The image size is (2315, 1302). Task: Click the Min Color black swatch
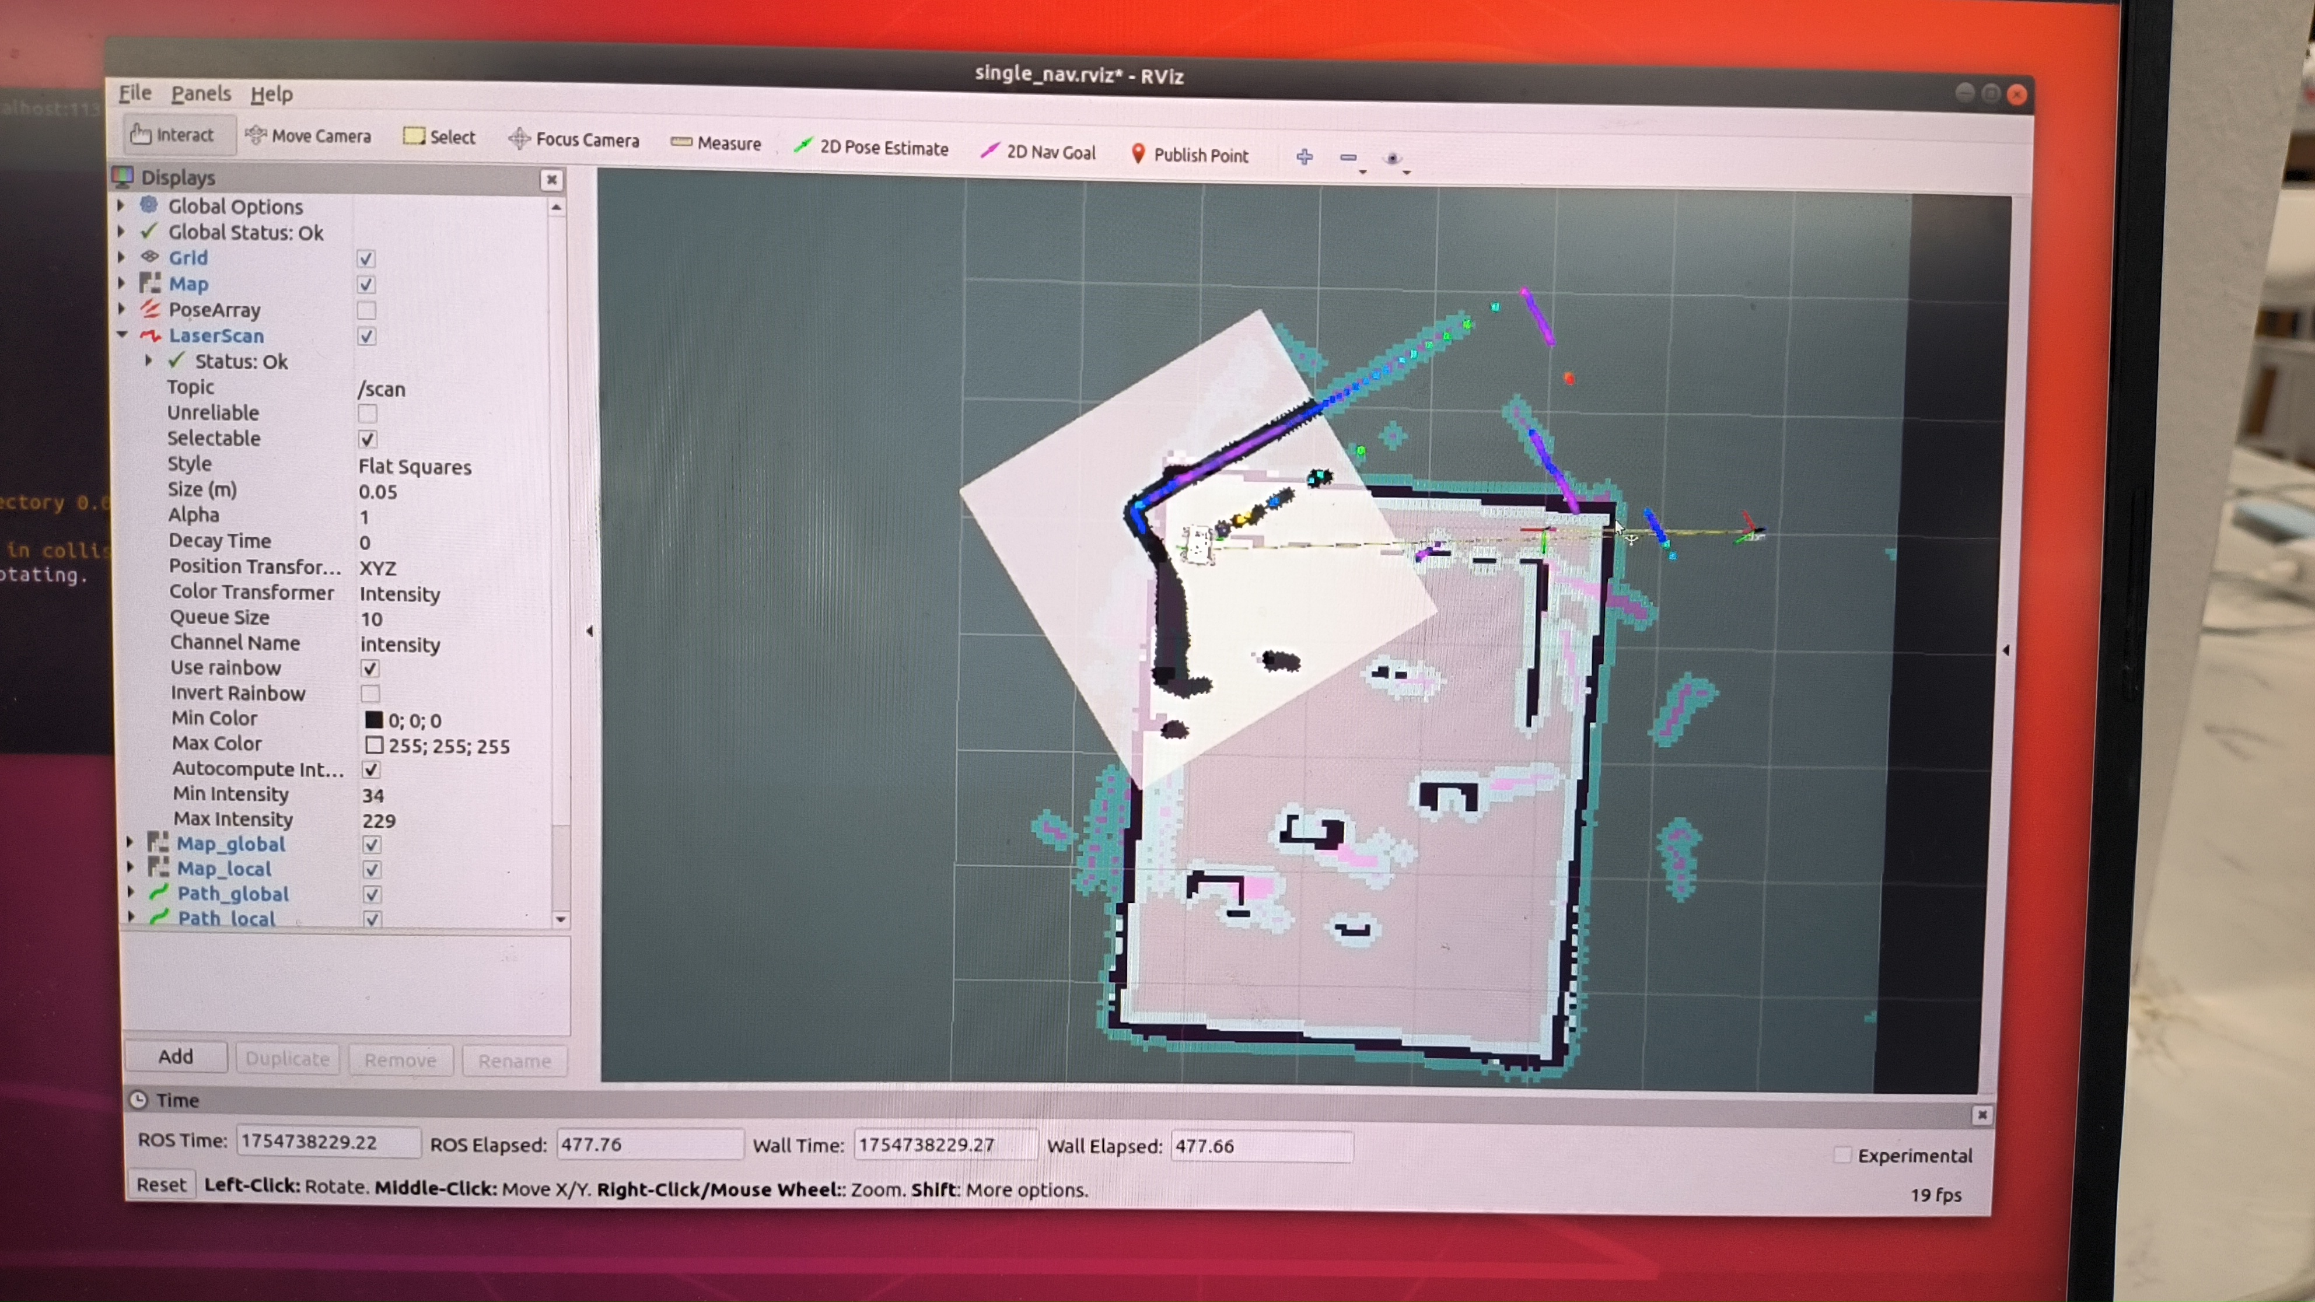point(374,720)
